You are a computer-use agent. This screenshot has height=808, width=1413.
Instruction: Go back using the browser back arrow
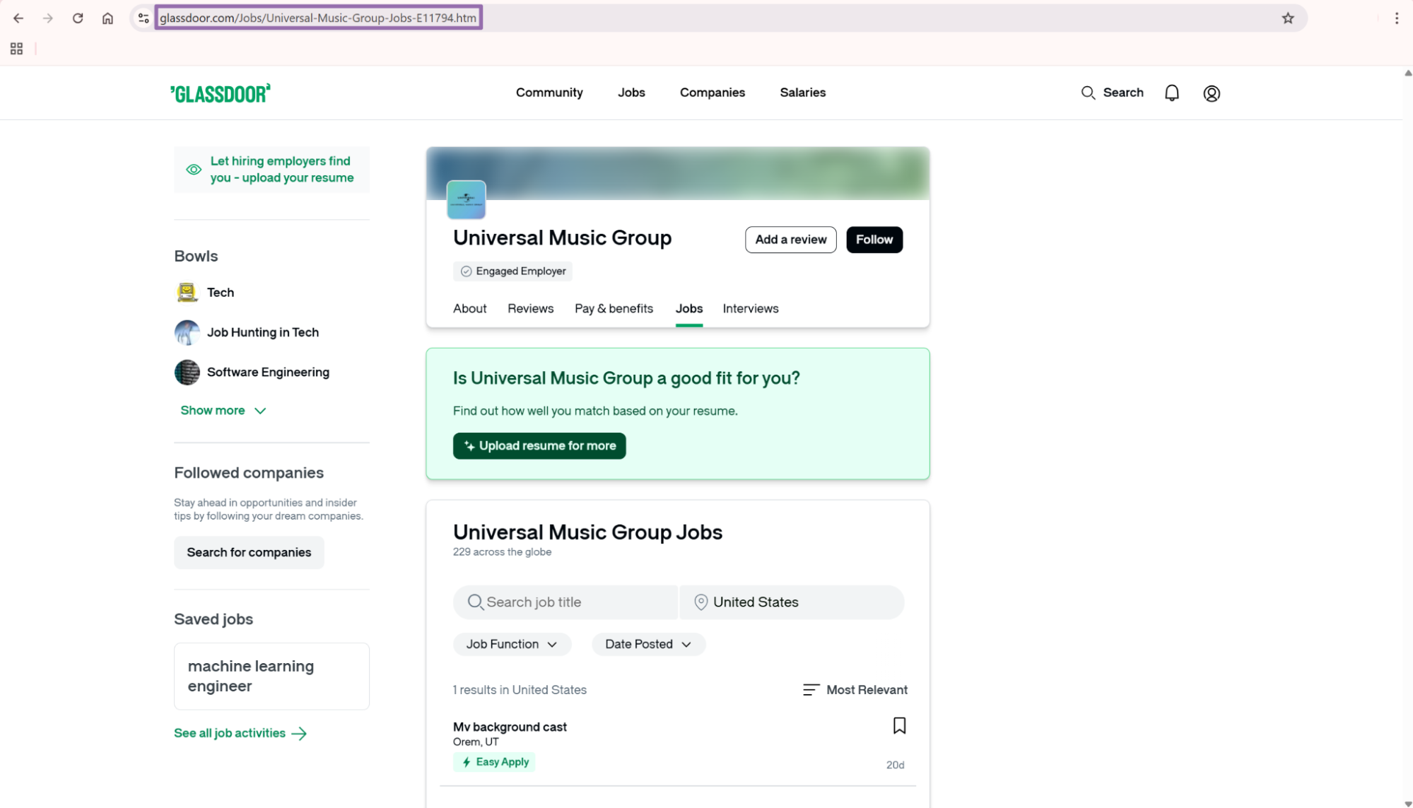18,18
